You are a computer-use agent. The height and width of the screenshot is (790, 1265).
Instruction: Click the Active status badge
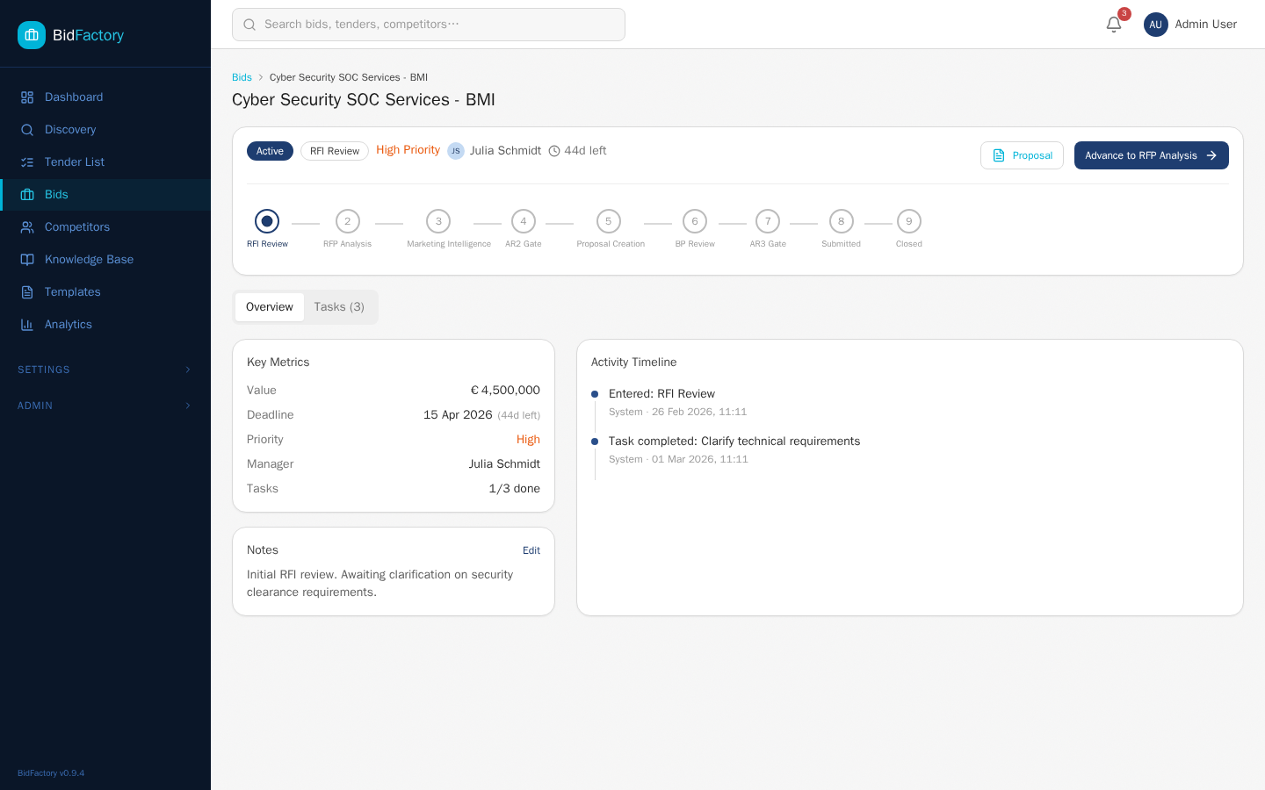point(270,151)
